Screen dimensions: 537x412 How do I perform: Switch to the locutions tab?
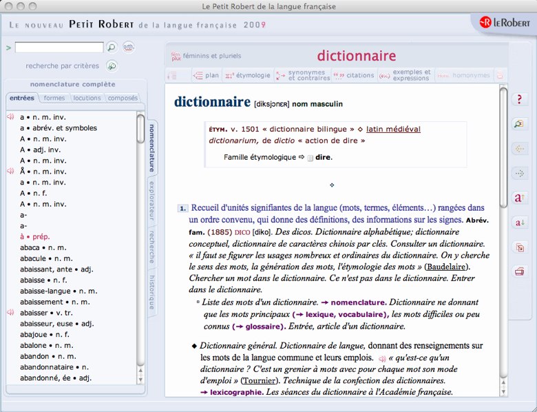point(87,98)
